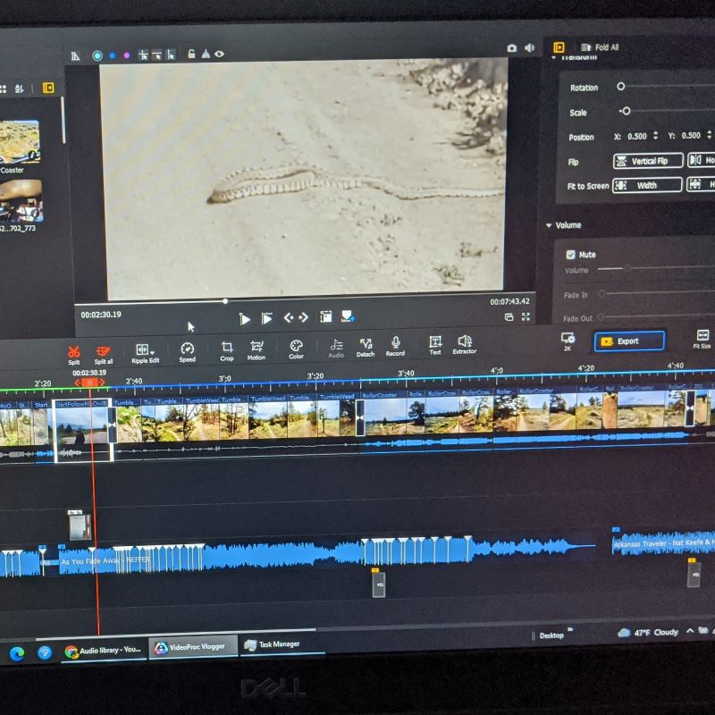Take a snapshot with the camera icon
Image resolution: width=715 pixels, height=715 pixels.
[512, 48]
